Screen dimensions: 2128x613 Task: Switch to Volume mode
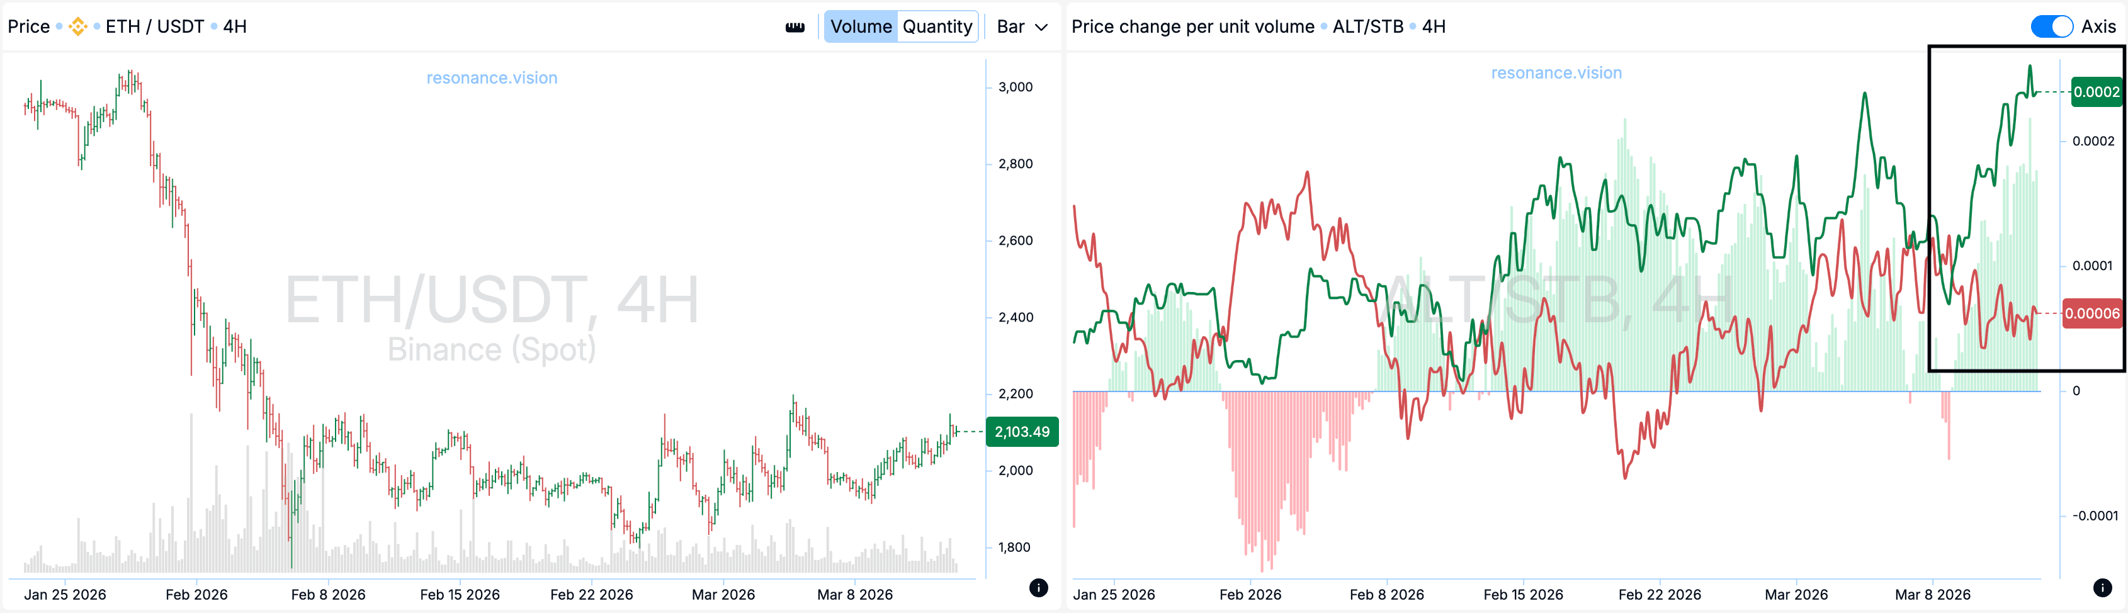tap(861, 26)
